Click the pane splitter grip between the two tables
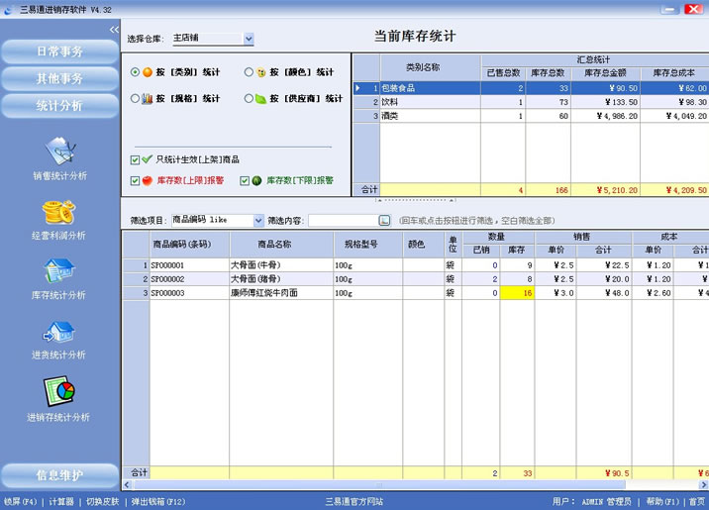 pos(415,199)
